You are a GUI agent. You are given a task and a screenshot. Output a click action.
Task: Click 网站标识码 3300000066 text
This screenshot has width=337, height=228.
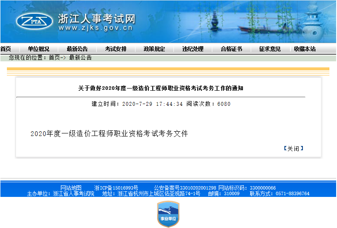pyautogui.click(x=247, y=188)
